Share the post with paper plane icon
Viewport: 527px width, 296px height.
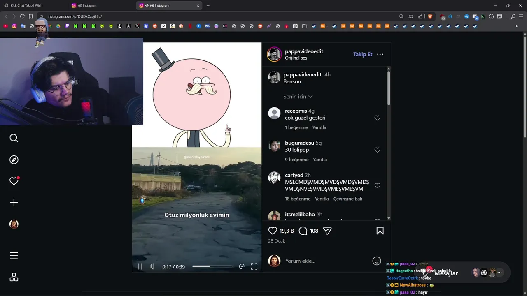coord(327,231)
